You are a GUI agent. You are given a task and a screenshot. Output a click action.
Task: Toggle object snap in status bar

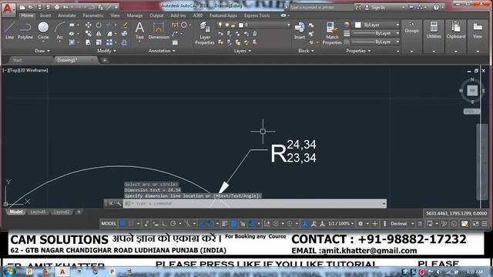(x=210, y=224)
